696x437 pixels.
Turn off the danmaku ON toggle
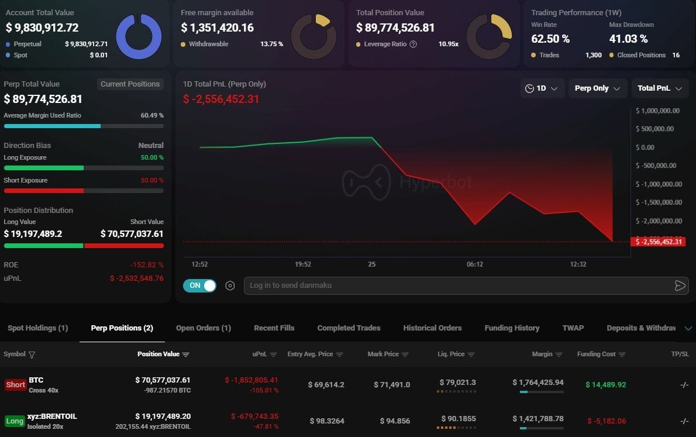(199, 285)
